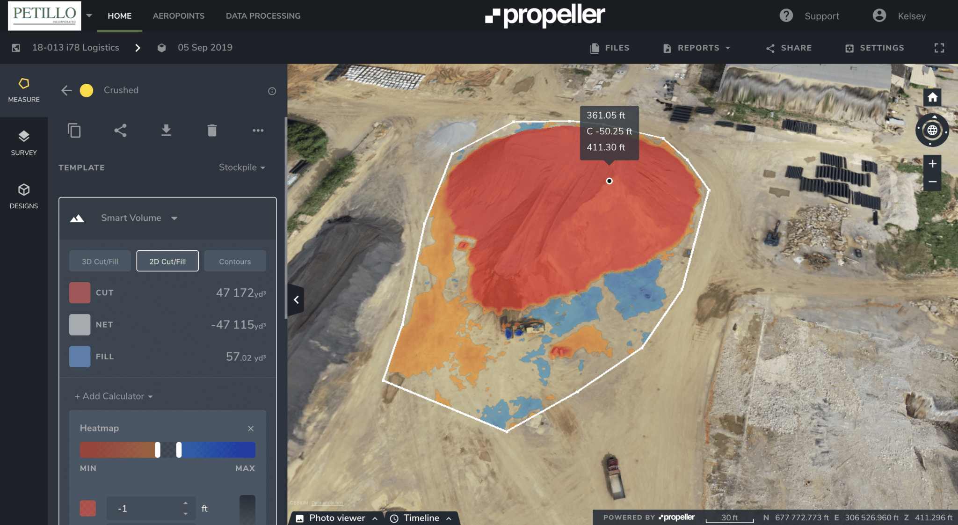
Task: Click the share measurement icon
Action: [120, 131]
